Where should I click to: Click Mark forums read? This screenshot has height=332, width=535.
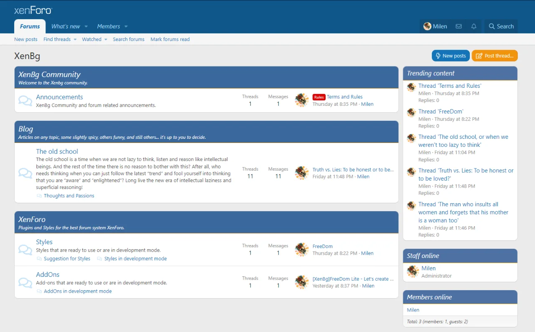[x=170, y=39]
